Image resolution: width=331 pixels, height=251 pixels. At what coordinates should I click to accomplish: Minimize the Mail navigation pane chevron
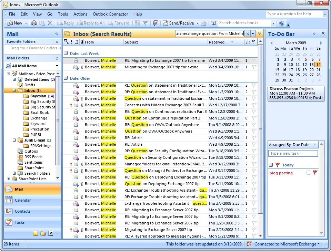coord(57,33)
